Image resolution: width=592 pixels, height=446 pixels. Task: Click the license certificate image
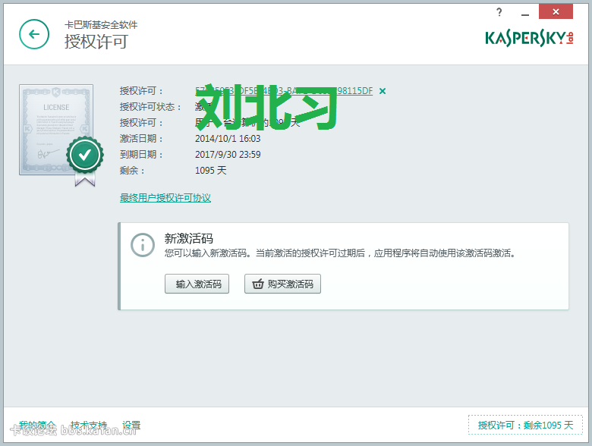tap(56, 130)
